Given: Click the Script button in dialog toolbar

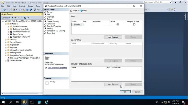Looking at the screenshot, I should pos(74,10).
